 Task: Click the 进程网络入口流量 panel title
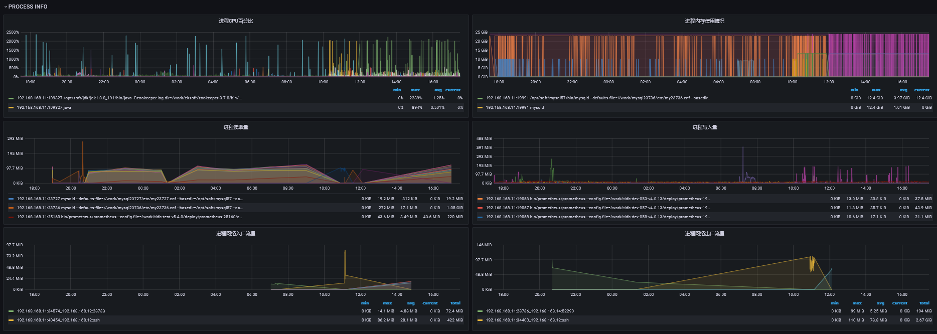tap(235, 234)
